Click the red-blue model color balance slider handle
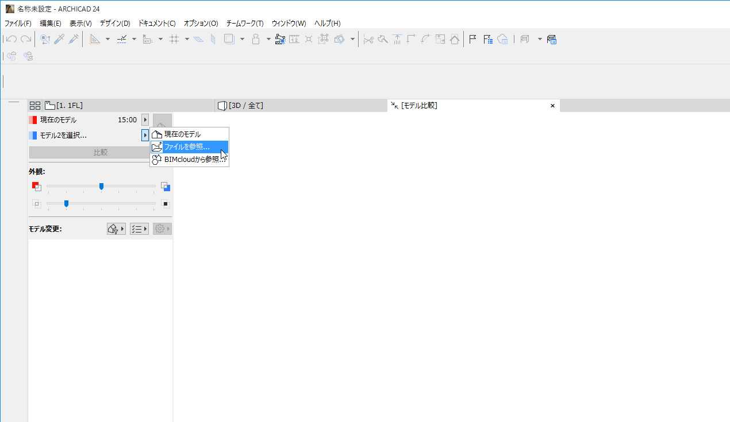 101,186
